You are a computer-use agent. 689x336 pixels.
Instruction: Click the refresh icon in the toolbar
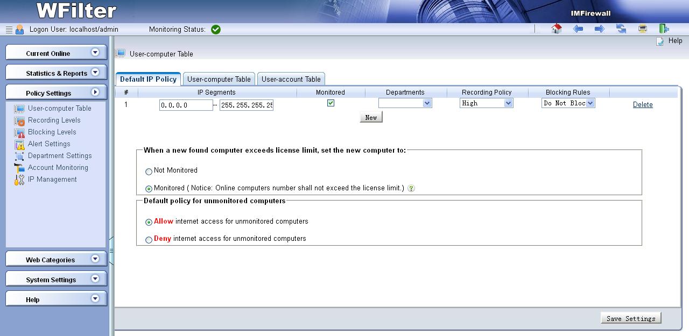coord(621,29)
